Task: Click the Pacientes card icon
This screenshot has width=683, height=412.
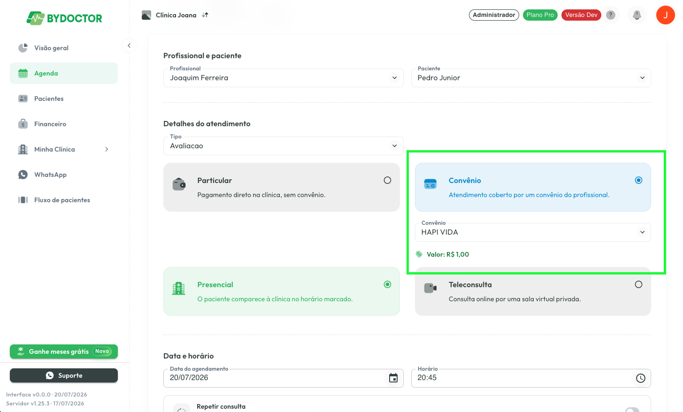Action: coord(23,99)
